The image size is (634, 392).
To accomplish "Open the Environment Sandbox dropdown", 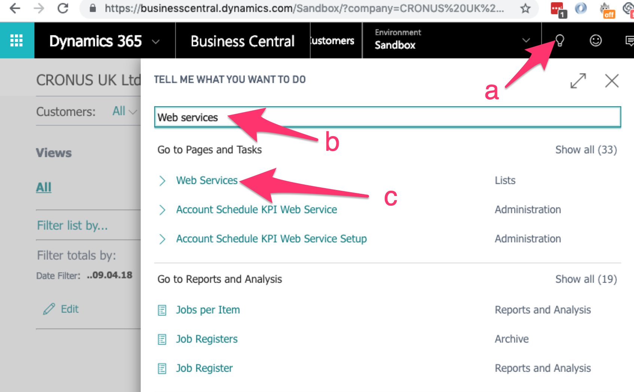I will coord(452,40).
